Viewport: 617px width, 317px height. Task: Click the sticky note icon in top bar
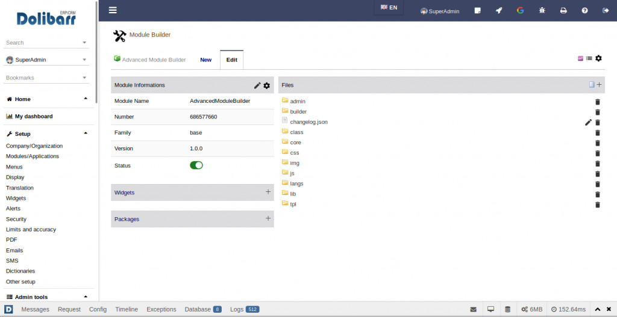(478, 11)
